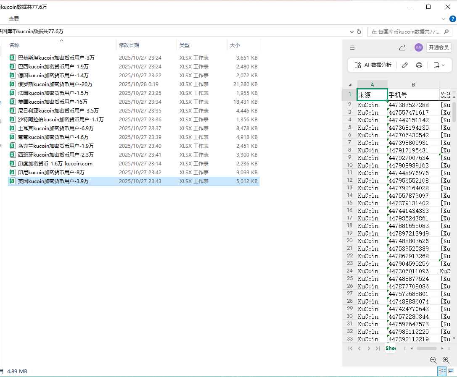
Task: Click file icon of 俄罗斯kucoin加密货币用户-20万
Action: [12, 84]
